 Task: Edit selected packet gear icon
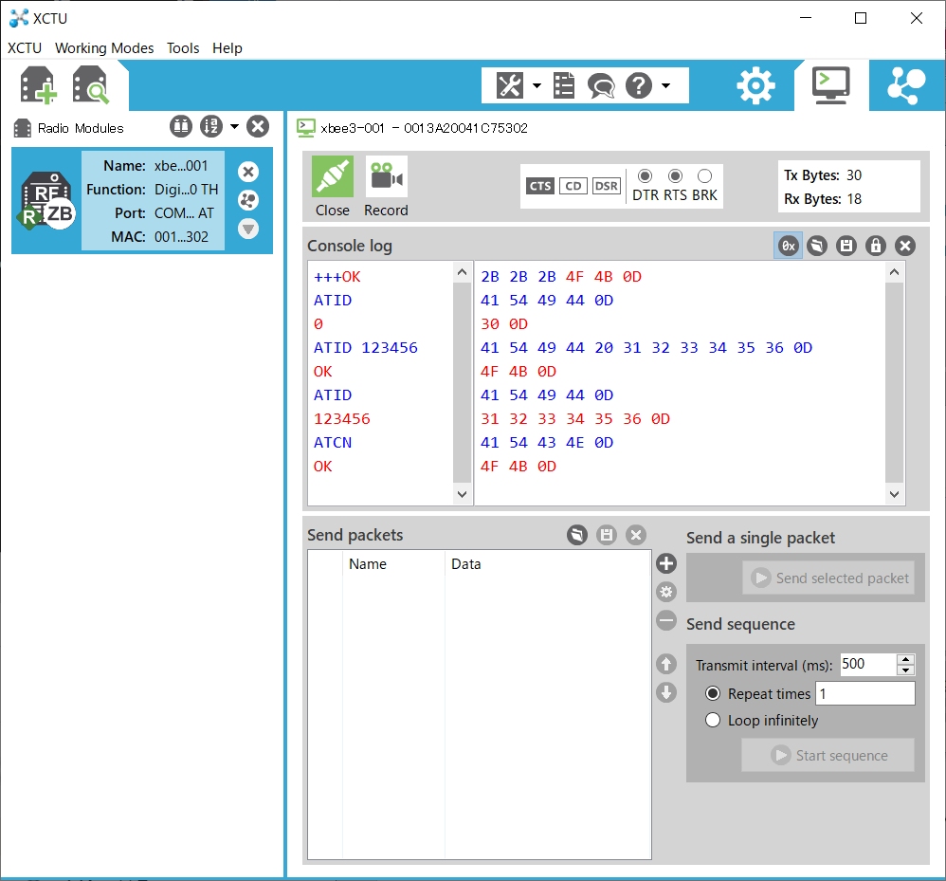click(666, 592)
